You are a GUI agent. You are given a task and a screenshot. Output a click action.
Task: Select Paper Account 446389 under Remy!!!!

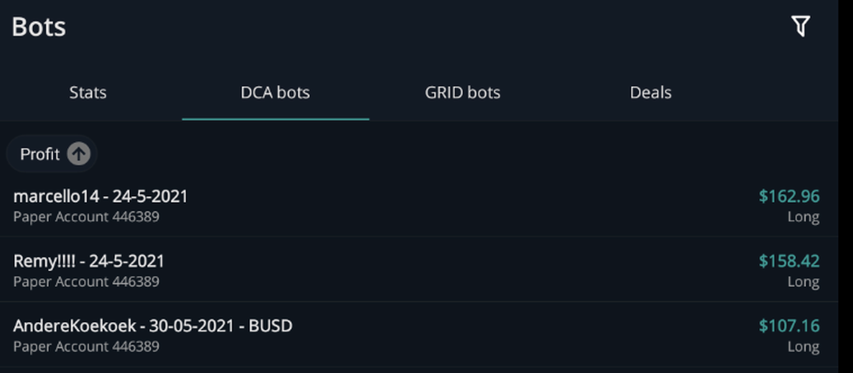(x=86, y=282)
